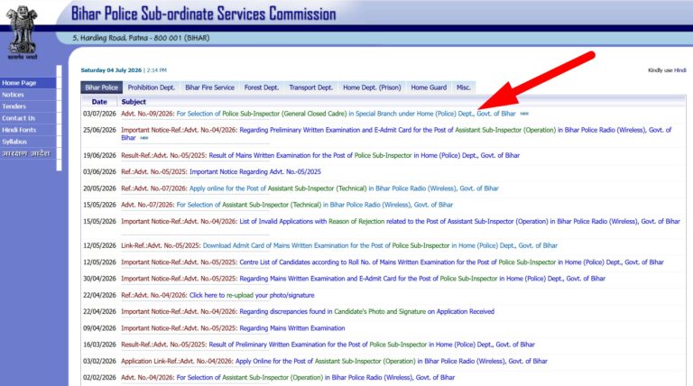Open the Home Page sidebar item

click(28, 83)
